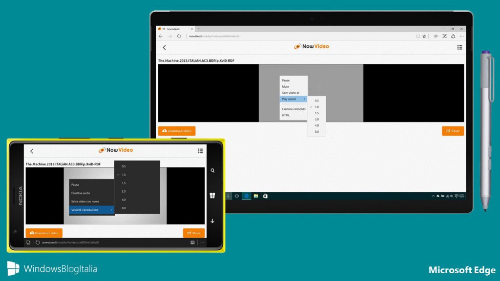Select 'Esamina elemento' menu entry
The height and width of the screenshot is (281, 500).
click(x=293, y=109)
